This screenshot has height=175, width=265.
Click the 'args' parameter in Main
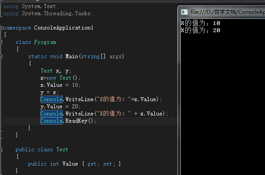coord(116,56)
